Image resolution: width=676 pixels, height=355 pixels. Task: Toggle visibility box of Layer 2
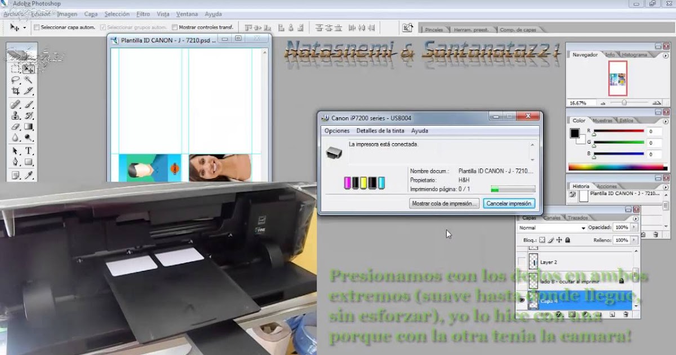(x=522, y=262)
